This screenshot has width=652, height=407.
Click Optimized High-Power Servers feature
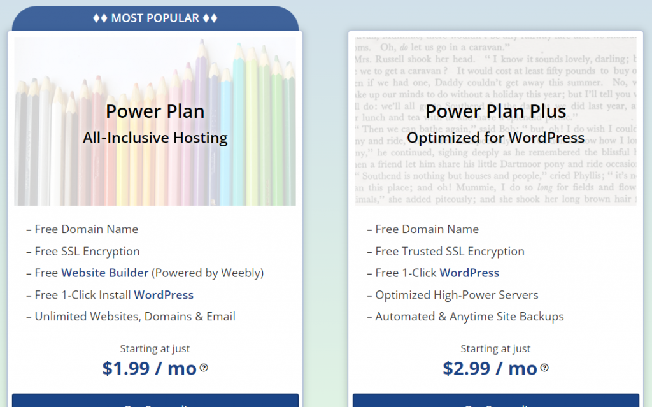[x=453, y=295]
